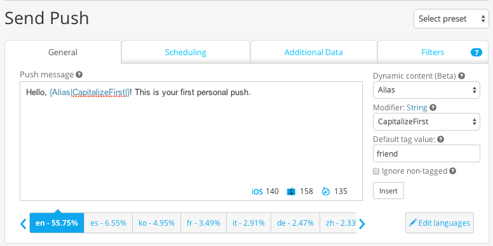
Task: Enable the Ignore non-tagged checkbox
Action: (376, 171)
